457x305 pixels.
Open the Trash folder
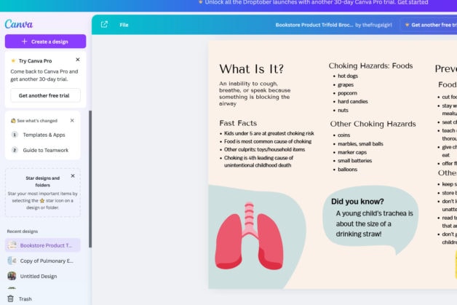pos(25,298)
